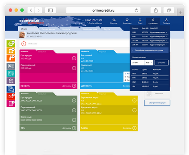Viewport: 189px width, 155px height.
Task: Click the converter amount field showing 10 000
Action: pyautogui.click(x=138, y=63)
